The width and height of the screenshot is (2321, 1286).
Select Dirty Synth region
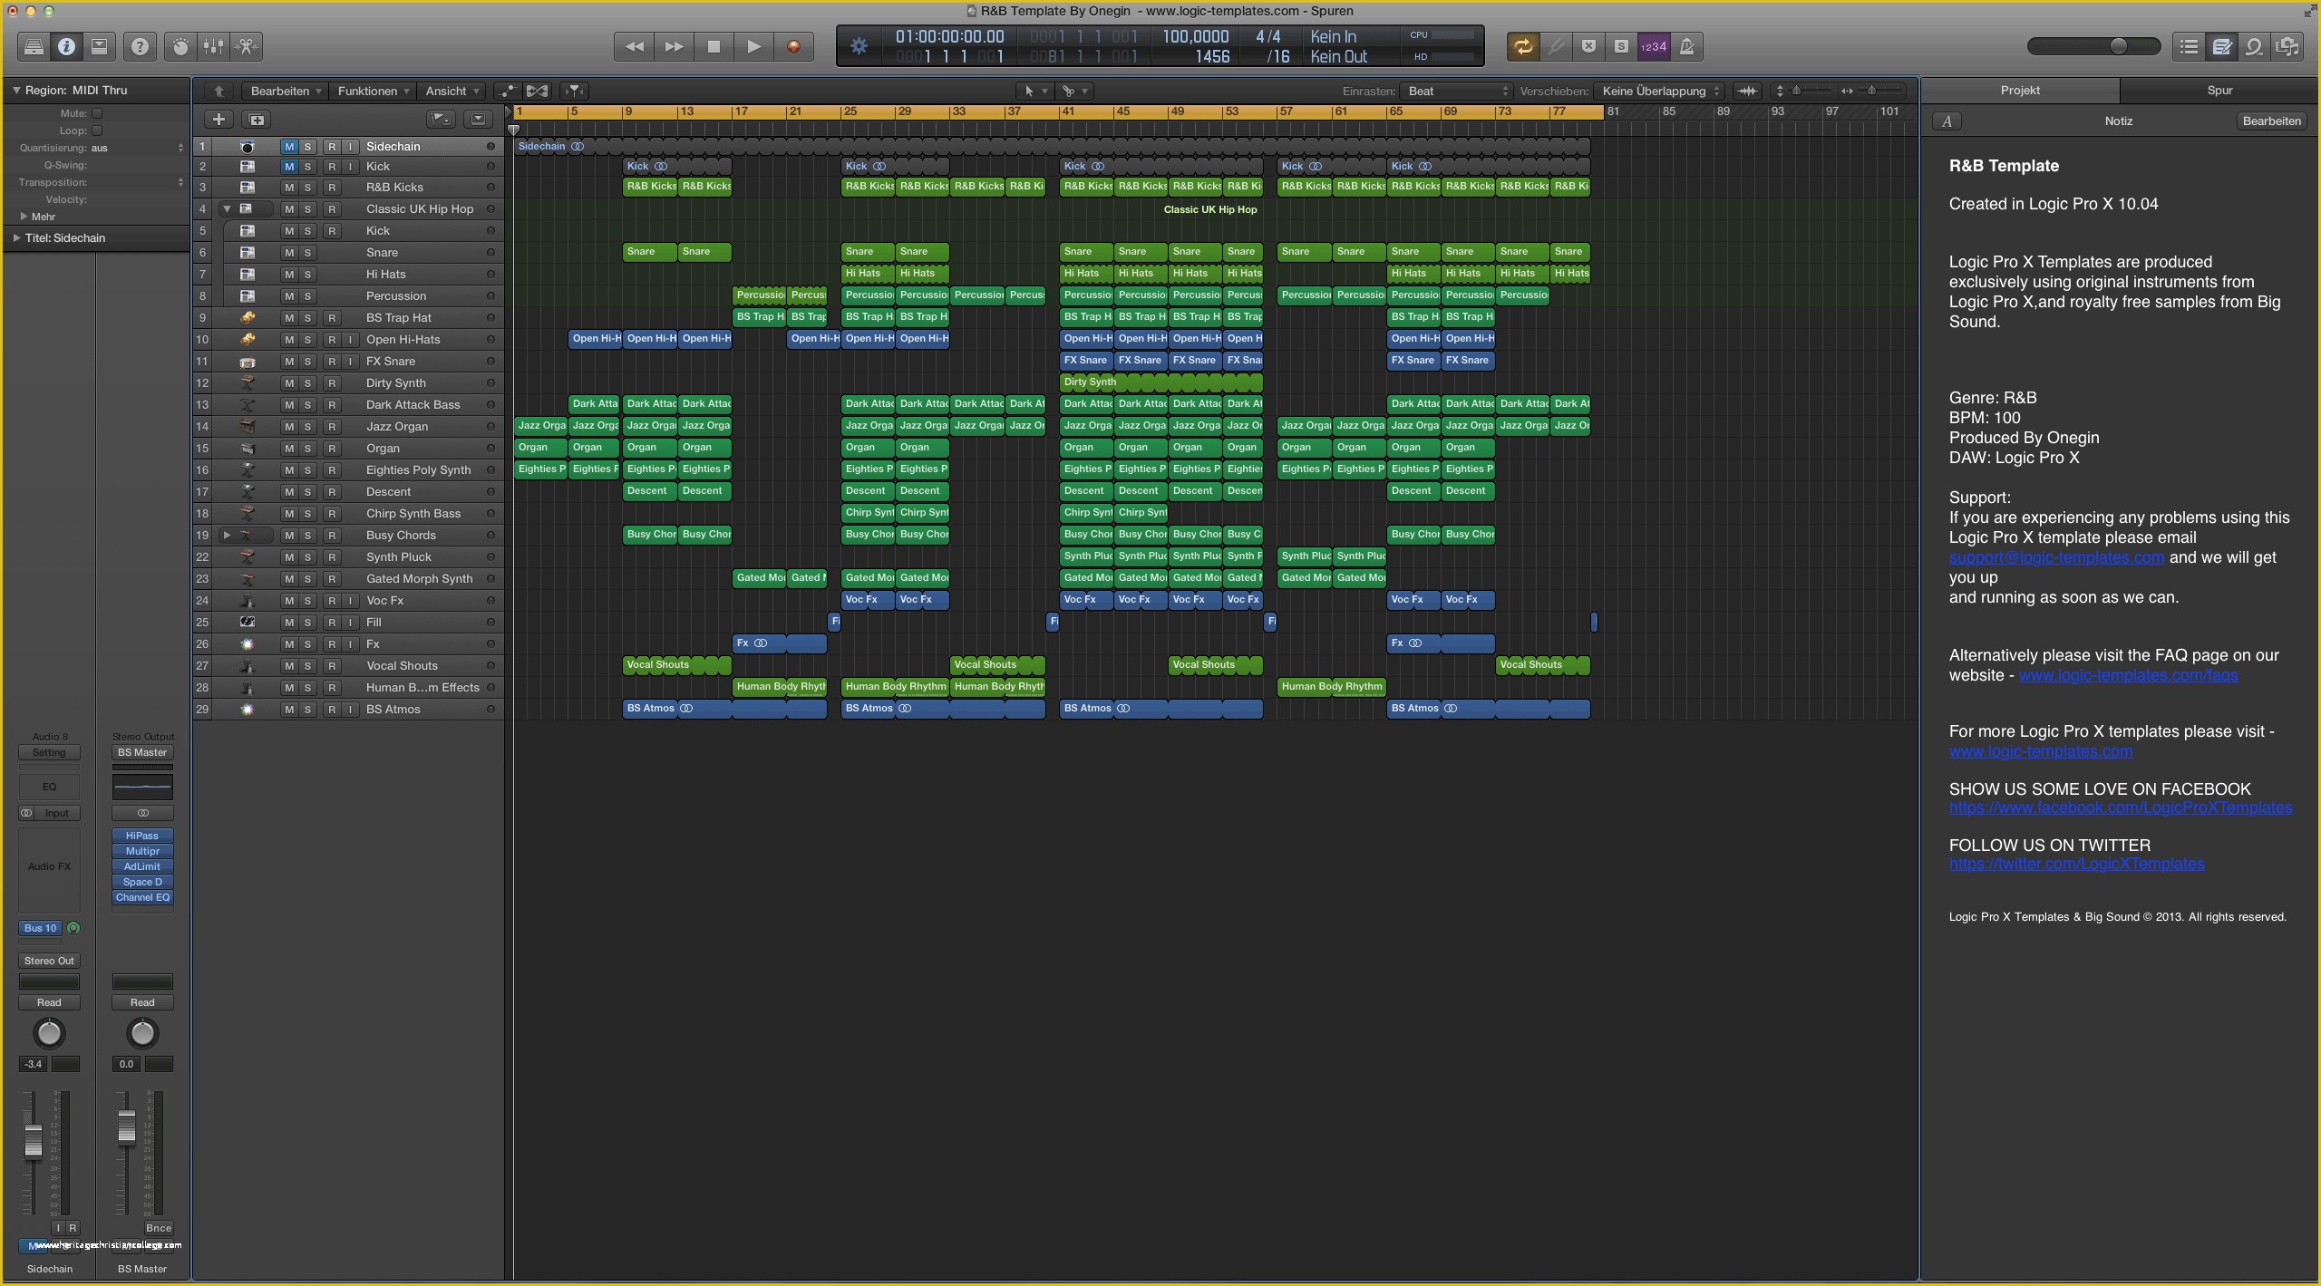pos(1160,382)
